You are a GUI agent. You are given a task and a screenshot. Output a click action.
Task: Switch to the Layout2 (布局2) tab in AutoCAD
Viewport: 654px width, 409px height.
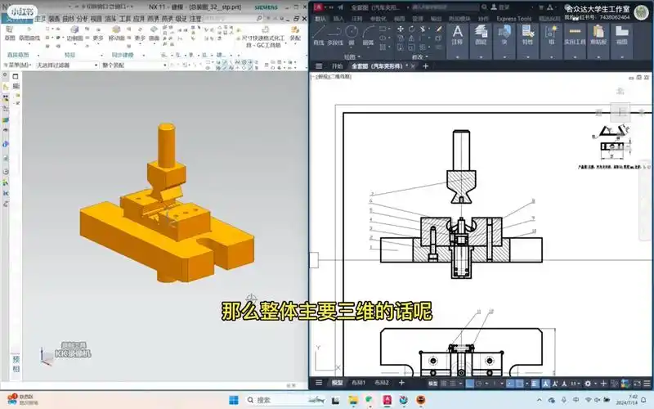pos(382,383)
